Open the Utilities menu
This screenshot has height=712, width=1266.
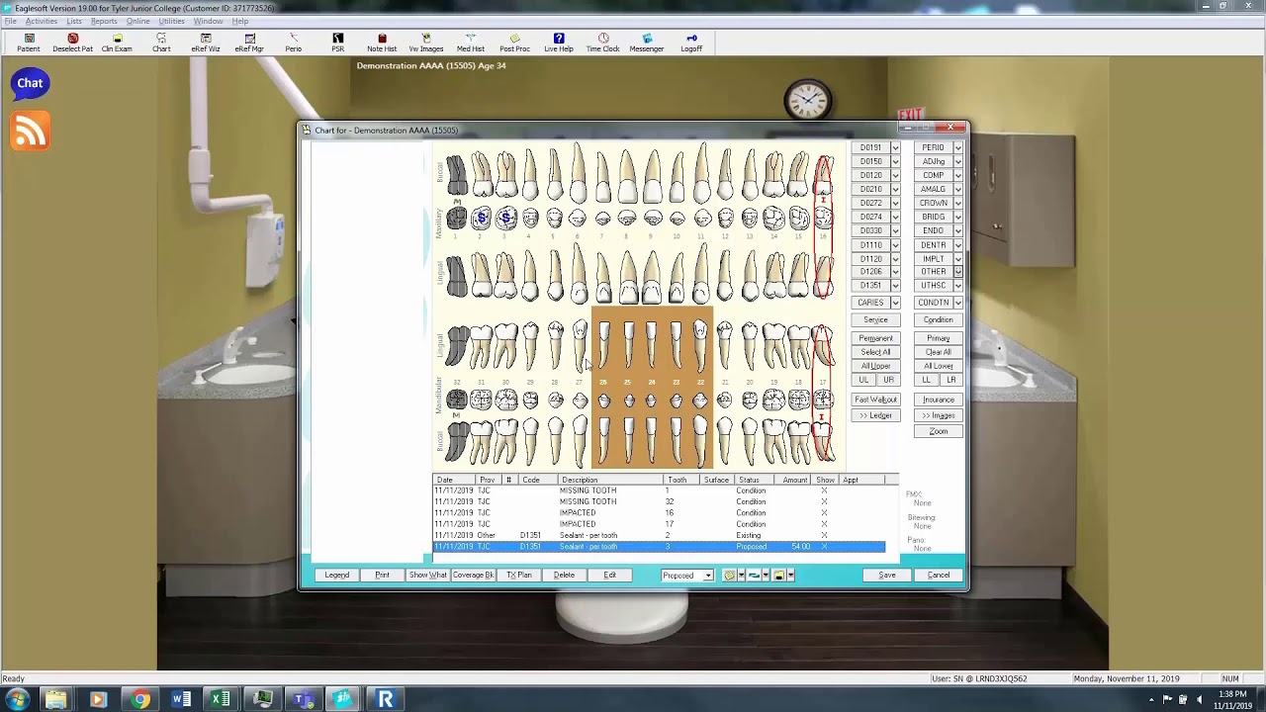(171, 21)
